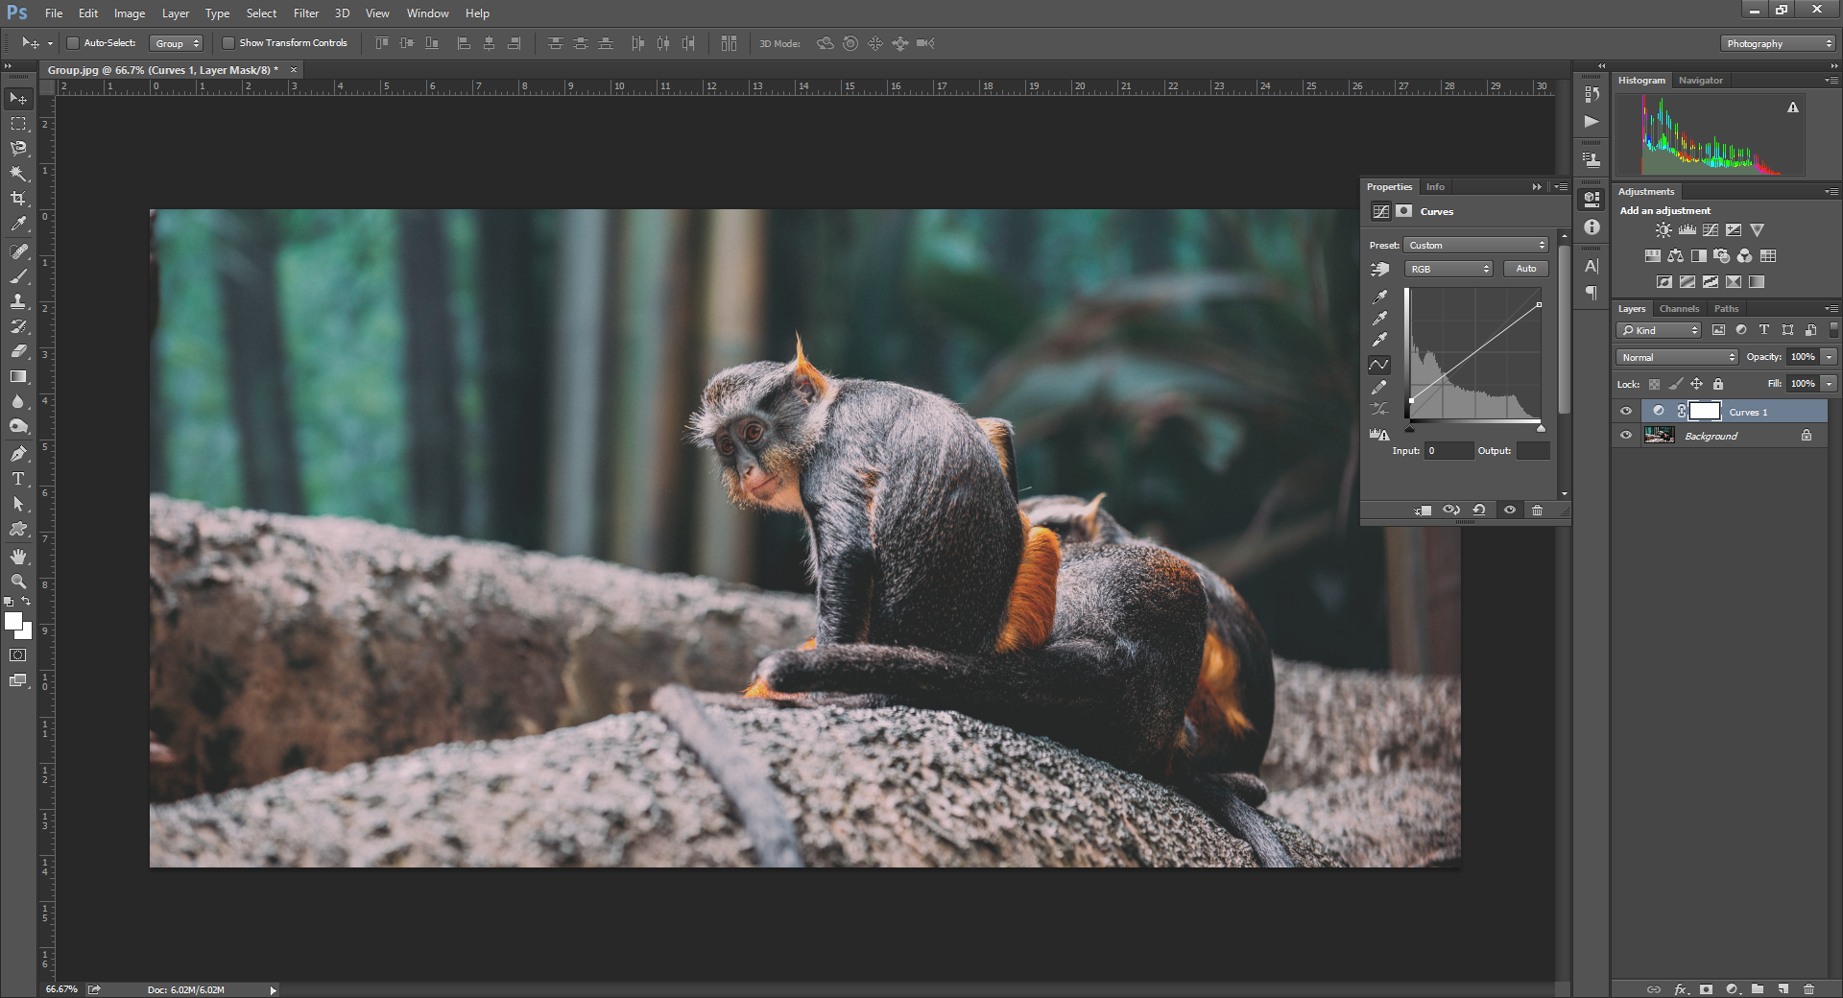The width and height of the screenshot is (1843, 998).
Task: Toggle pixel layer filter in Layers
Action: pos(1718,330)
